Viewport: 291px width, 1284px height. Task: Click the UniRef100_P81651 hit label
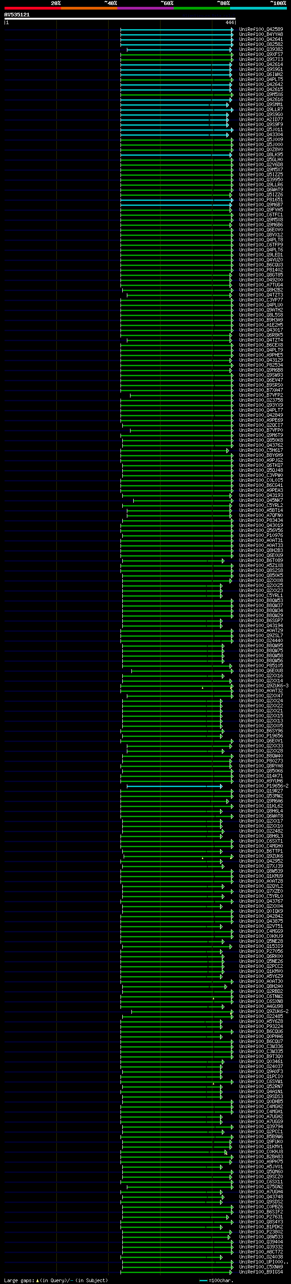click(x=261, y=200)
